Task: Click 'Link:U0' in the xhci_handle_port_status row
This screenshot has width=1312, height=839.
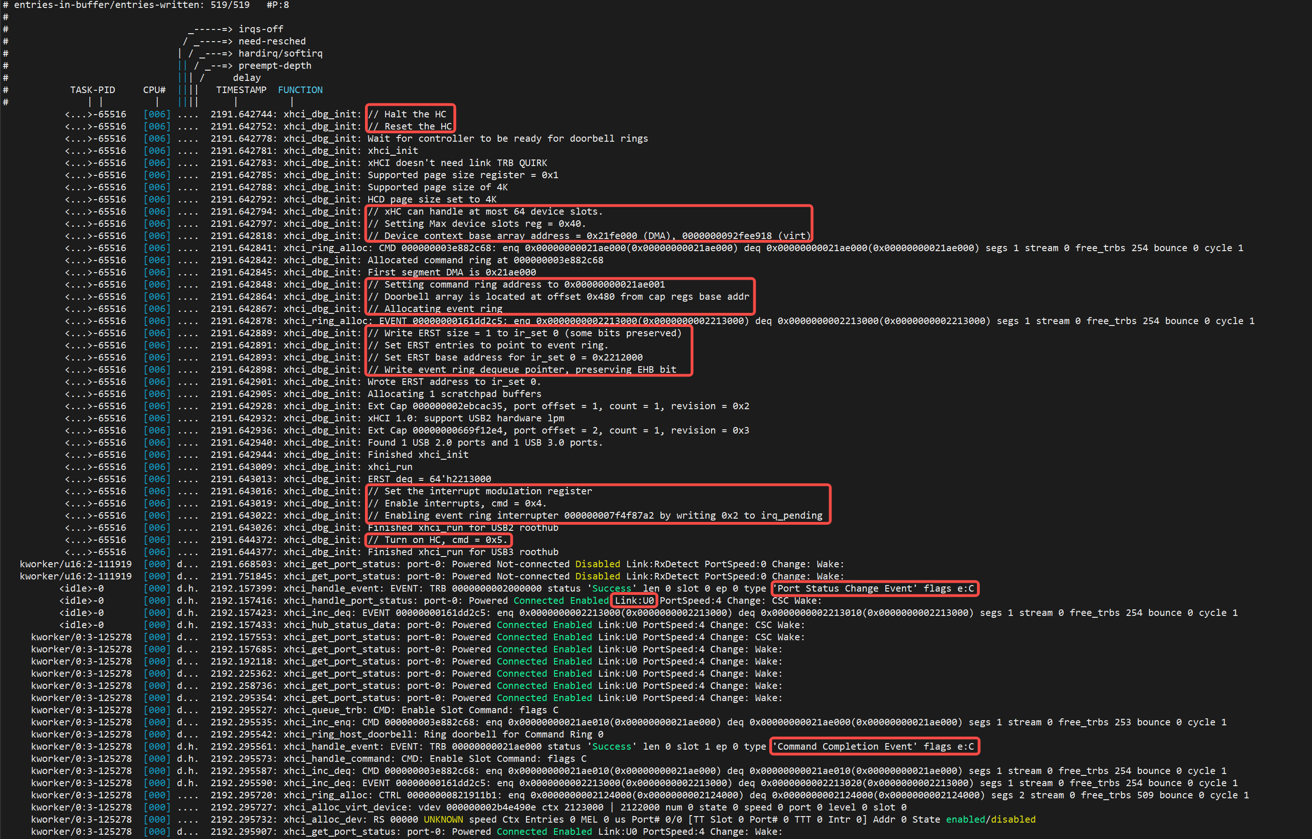Action: pyautogui.click(x=634, y=601)
